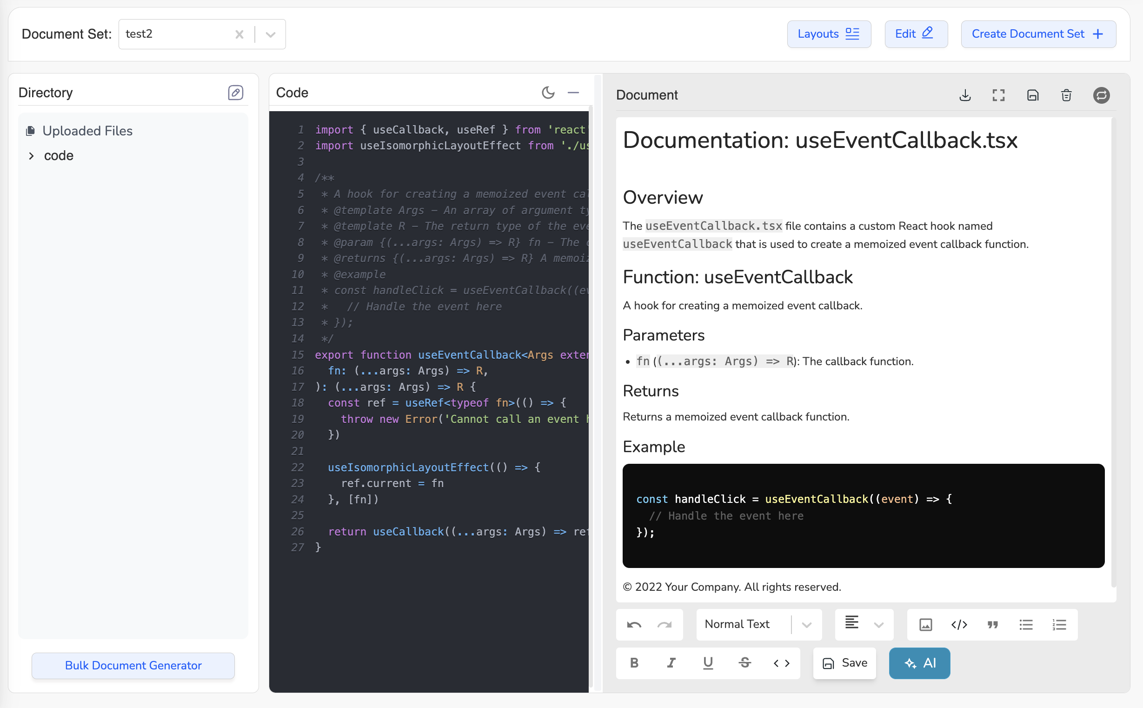The height and width of the screenshot is (708, 1143).
Task: Open the Layouts menu
Action: [x=829, y=33]
